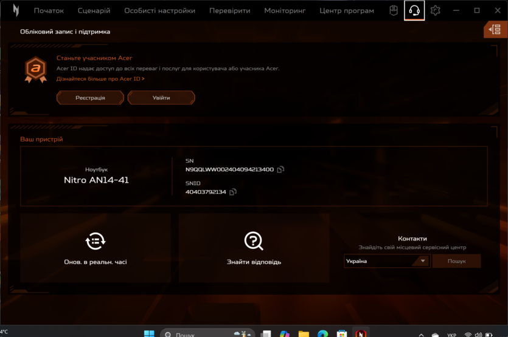This screenshot has width=508, height=337.
Task: Open the Україна country dropdown
Action: pos(387,261)
